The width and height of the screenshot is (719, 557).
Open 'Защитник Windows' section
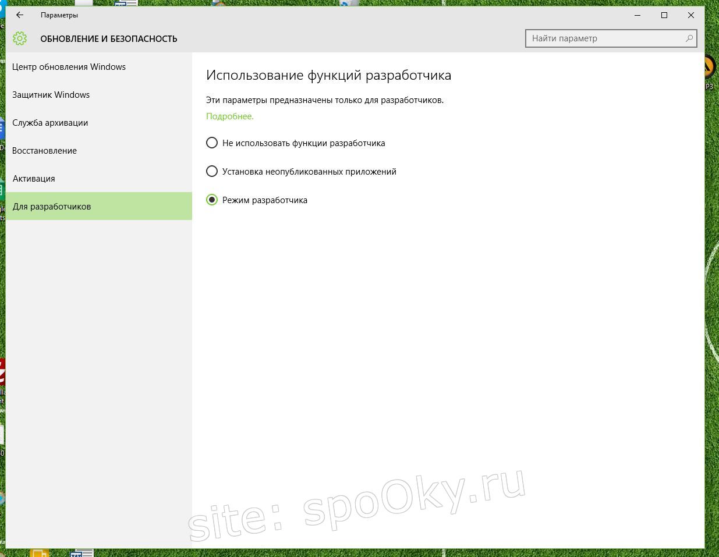(98, 95)
